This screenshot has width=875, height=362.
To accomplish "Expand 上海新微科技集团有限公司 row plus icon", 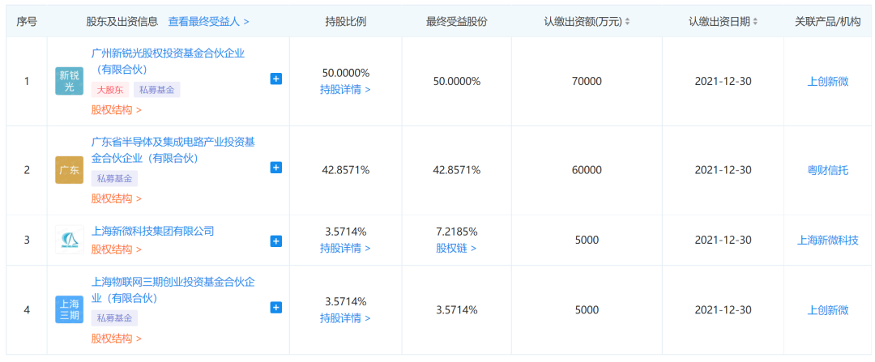I will (x=275, y=241).
